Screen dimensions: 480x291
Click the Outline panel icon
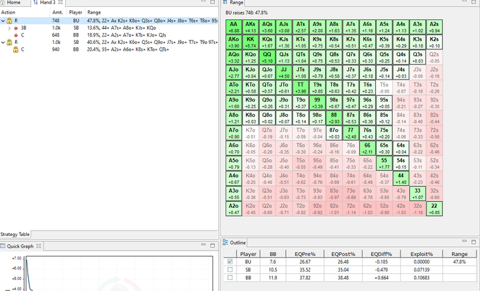pyautogui.click(x=226, y=242)
